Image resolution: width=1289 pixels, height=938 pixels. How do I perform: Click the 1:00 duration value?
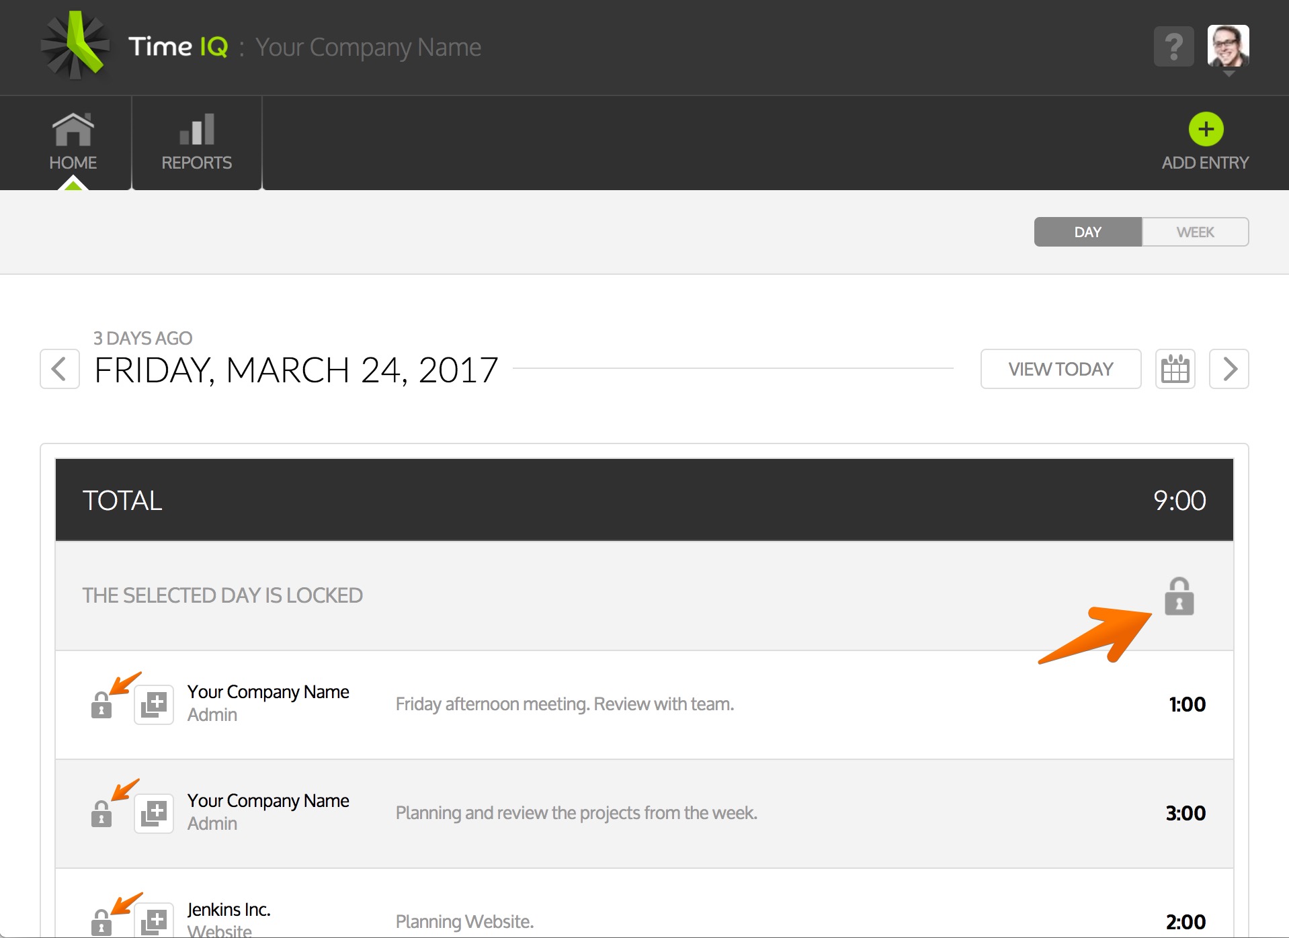1187,704
